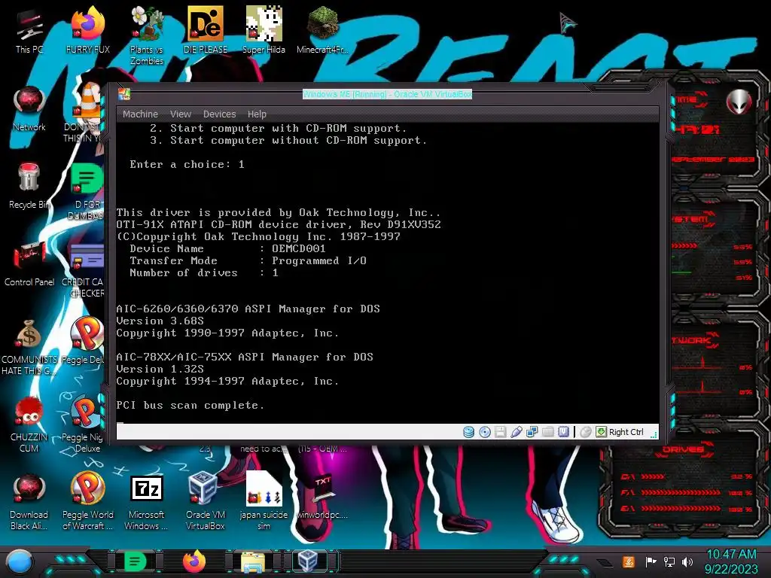Open File Explorer from the taskbar
The height and width of the screenshot is (578, 771).
coord(253,561)
